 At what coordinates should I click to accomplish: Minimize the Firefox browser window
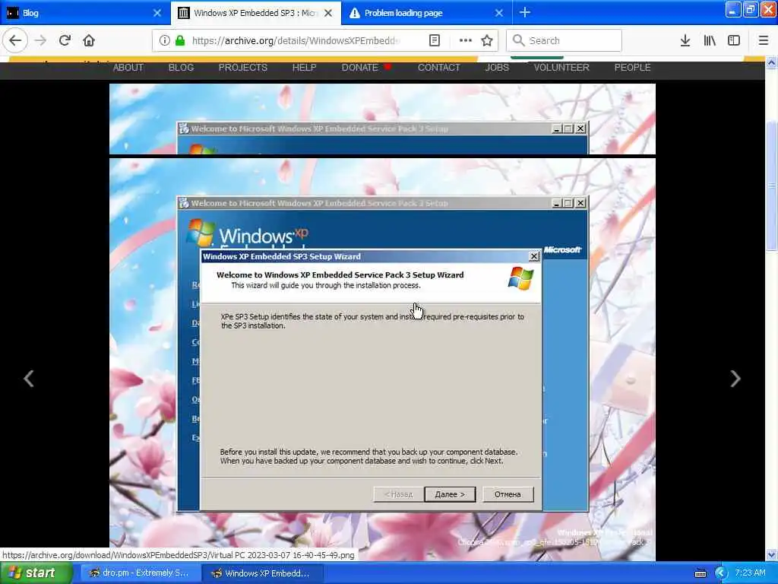[733, 9]
